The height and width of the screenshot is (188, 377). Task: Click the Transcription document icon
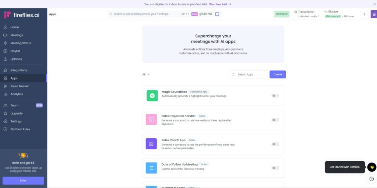296,12
